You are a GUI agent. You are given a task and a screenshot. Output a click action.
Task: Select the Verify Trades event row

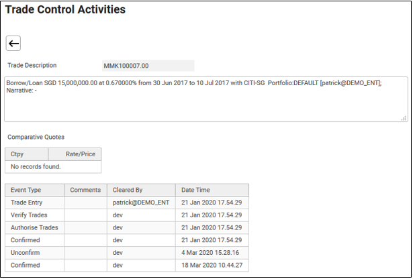(x=127, y=215)
